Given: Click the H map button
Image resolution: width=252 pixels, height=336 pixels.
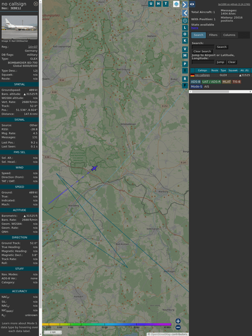Looking at the screenshot, I should coord(158,4).
